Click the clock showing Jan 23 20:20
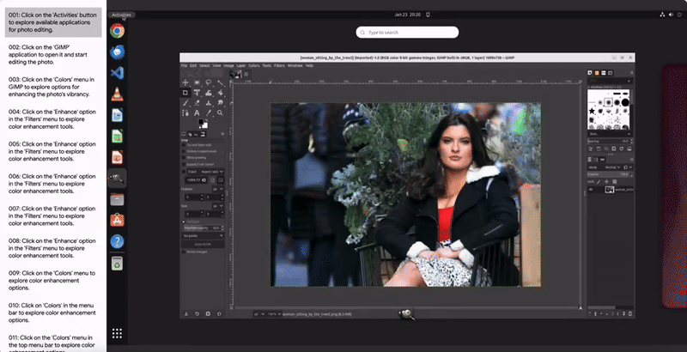The height and width of the screenshot is (352, 687). point(407,15)
